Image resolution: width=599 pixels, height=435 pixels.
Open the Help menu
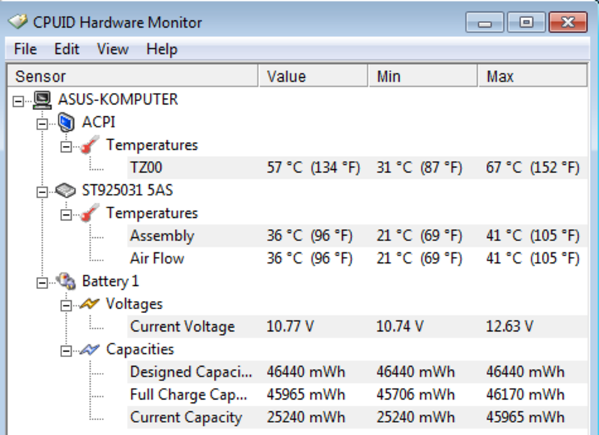pyautogui.click(x=162, y=49)
